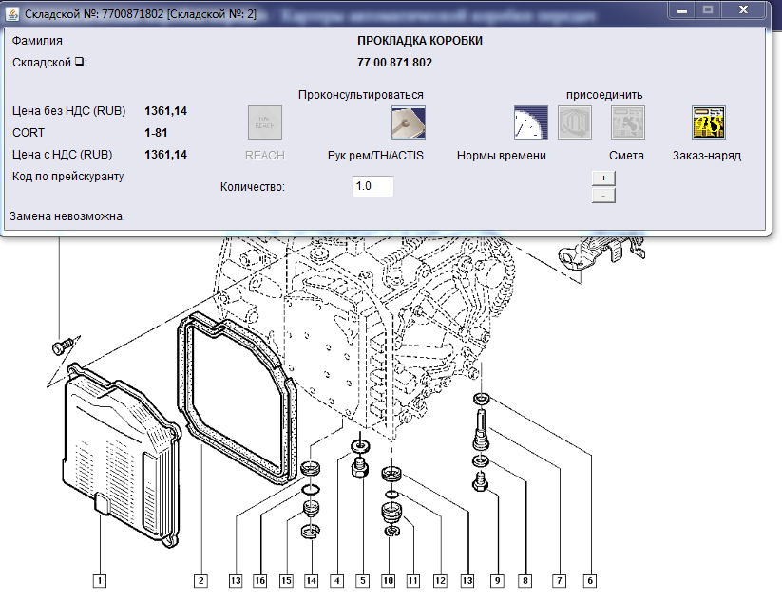The height and width of the screenshot is (599, 782).
Task: Select part callout number 5
Action: [363, 581]
